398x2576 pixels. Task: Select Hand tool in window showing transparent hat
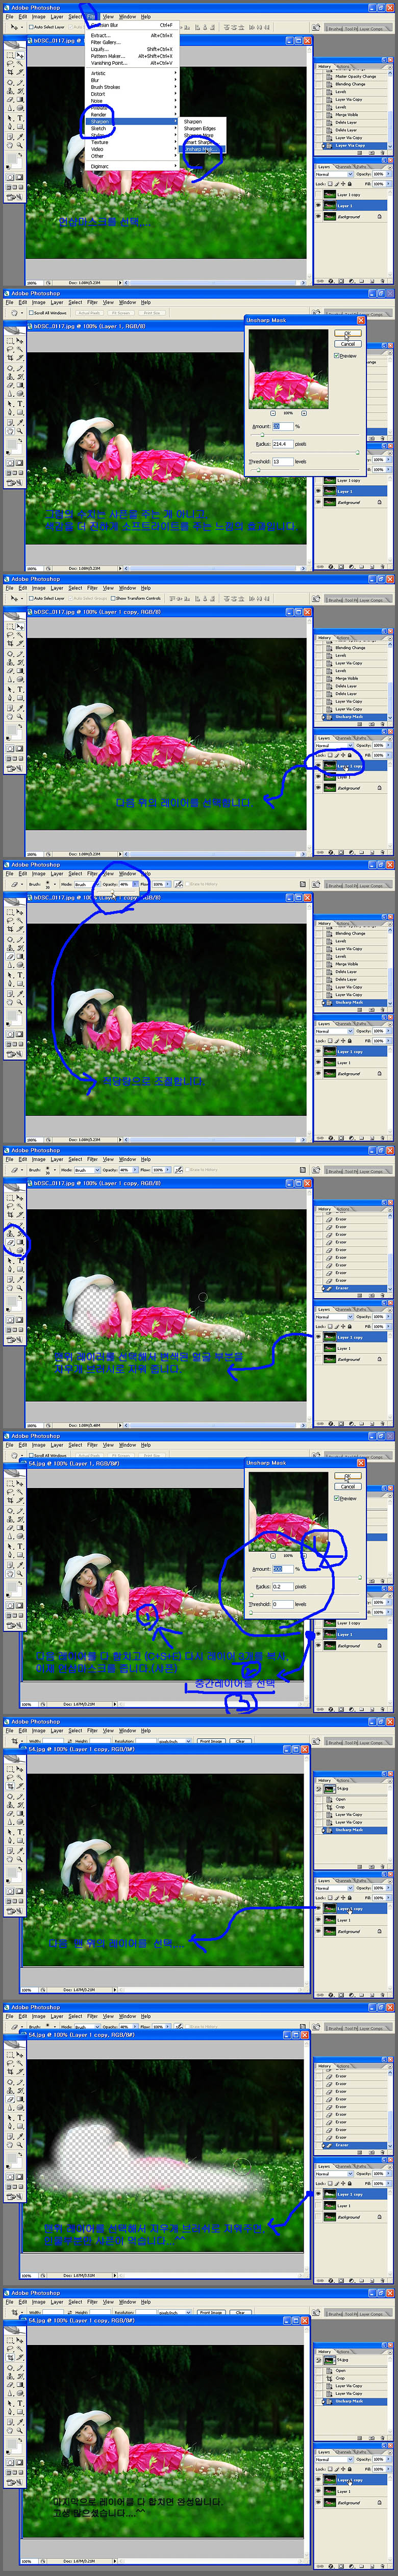click(10, 1288)
